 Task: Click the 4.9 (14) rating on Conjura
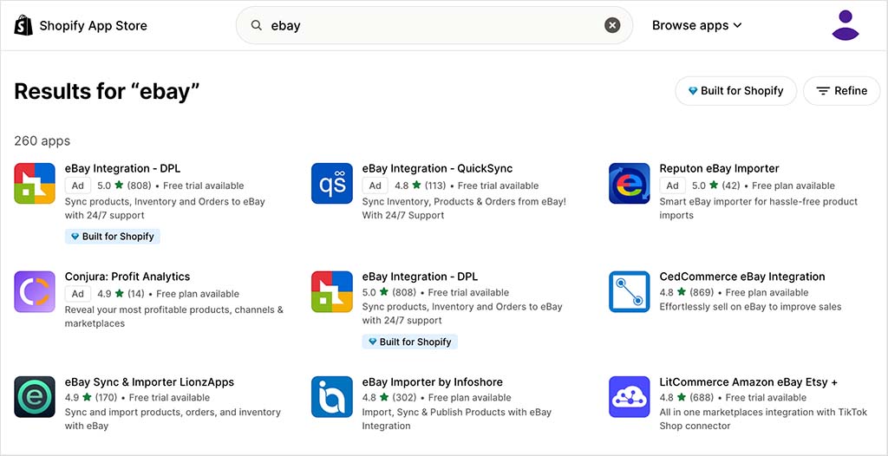(121, 294)
